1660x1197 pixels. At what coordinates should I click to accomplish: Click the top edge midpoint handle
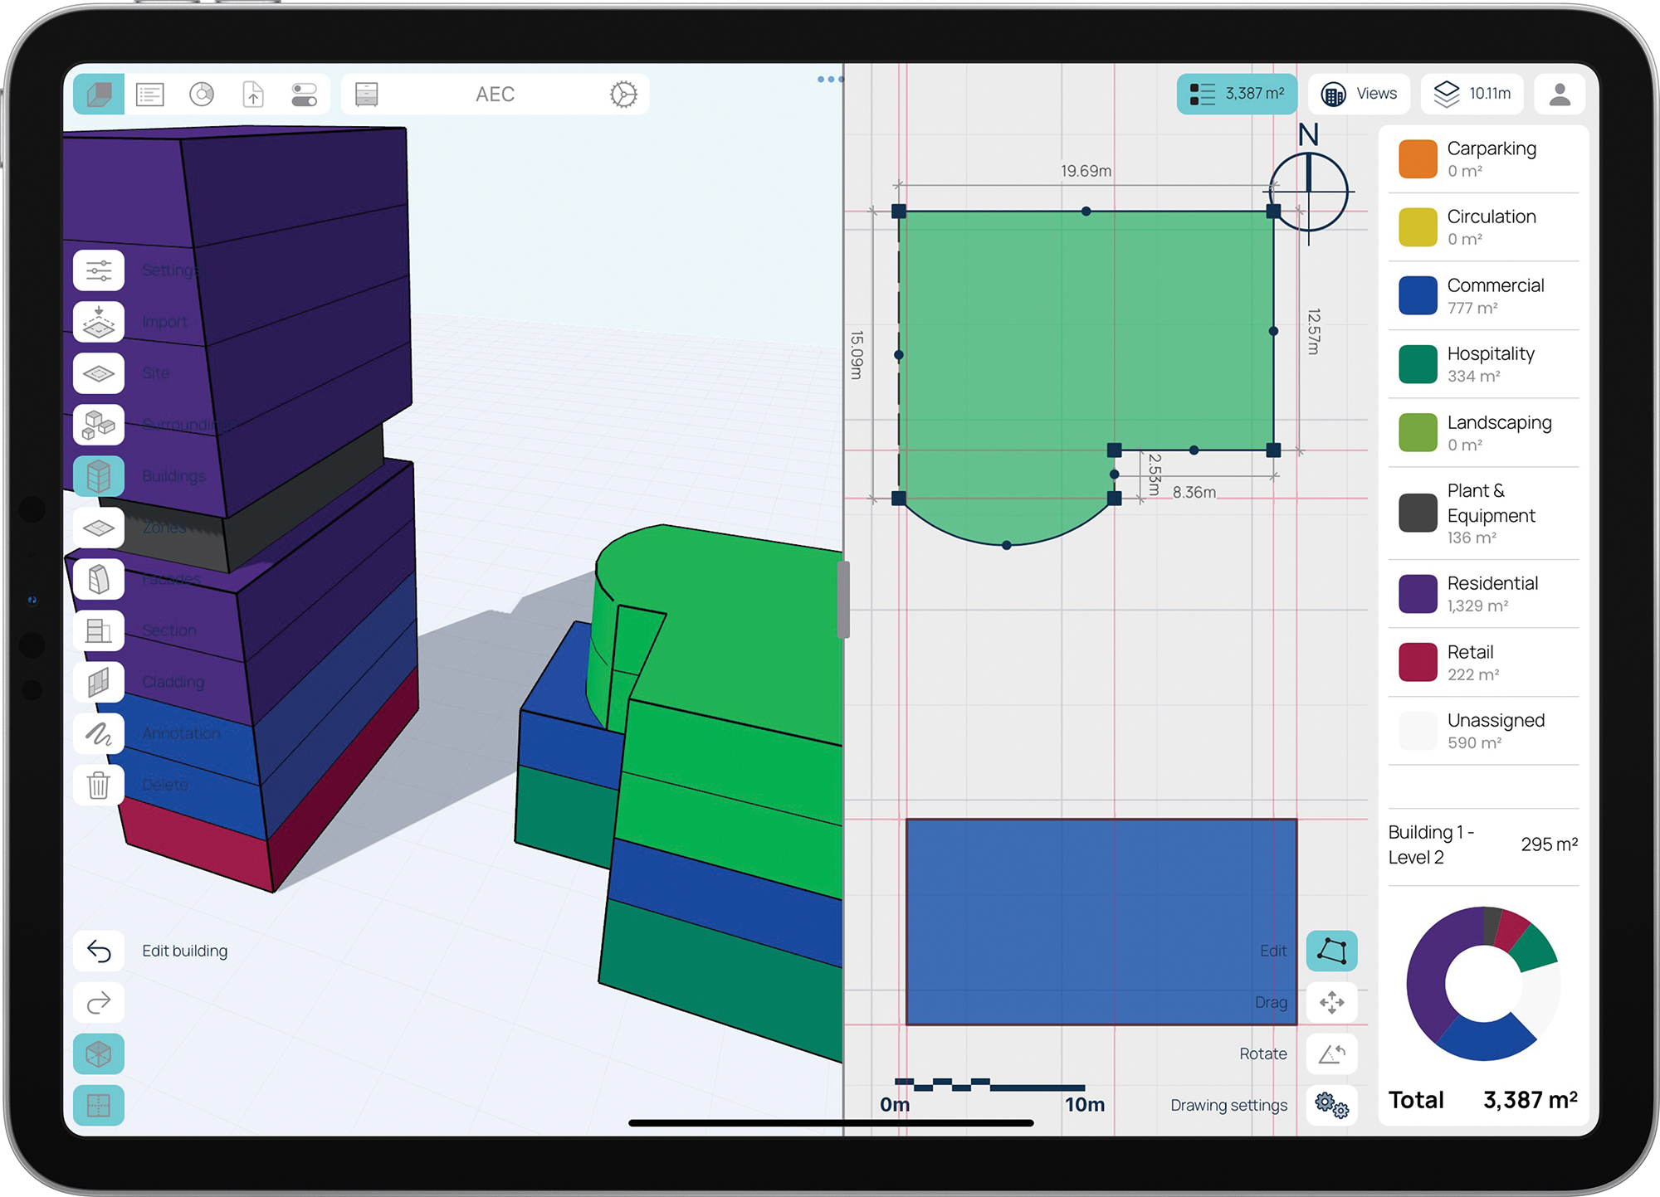(x=1086, y=212)
